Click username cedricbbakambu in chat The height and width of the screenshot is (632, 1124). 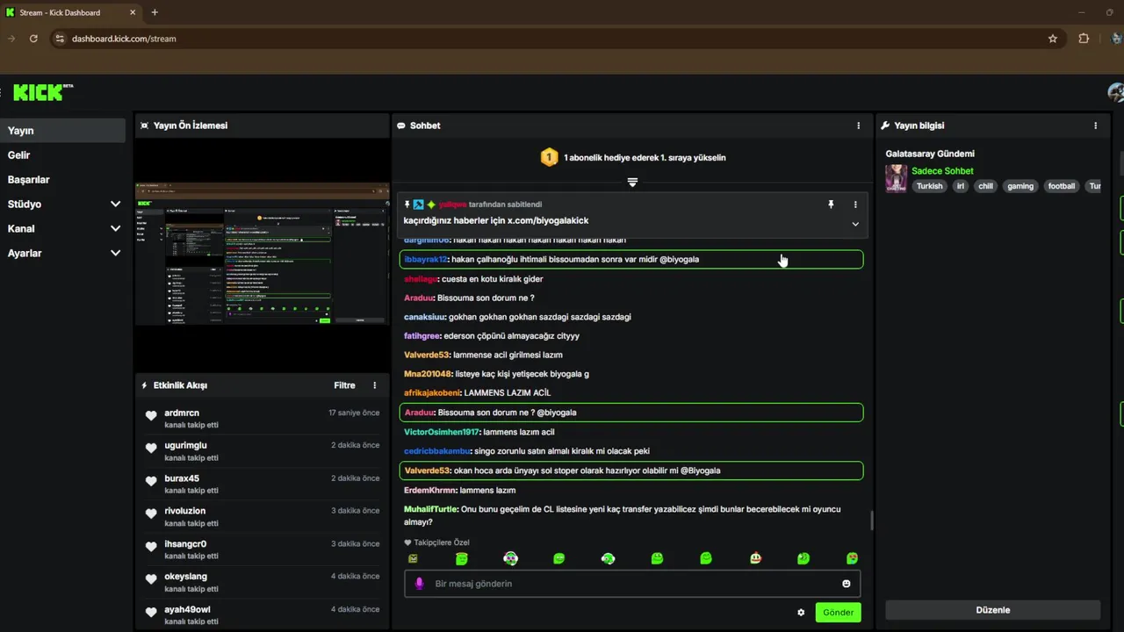(437, 451)
